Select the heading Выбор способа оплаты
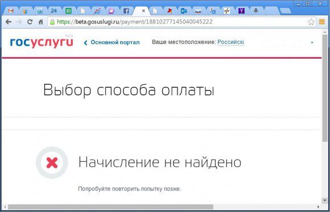The width and height of the screenshot is (330, 212). coord(129,90)
